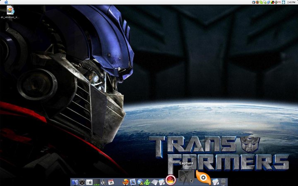Click the speaker sound icon in the dock
This screenshot has width=298, height=186.
(104, 182)
